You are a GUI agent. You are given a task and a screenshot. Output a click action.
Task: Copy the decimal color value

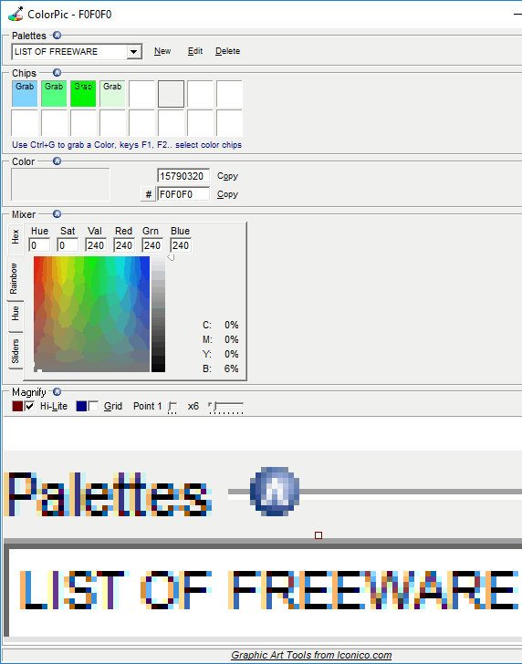227,176
